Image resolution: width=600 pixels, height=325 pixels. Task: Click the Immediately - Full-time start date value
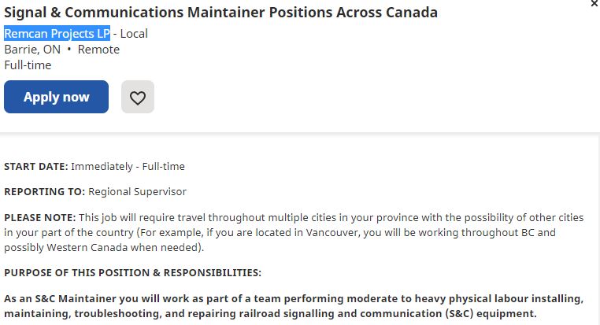(128, 166)
